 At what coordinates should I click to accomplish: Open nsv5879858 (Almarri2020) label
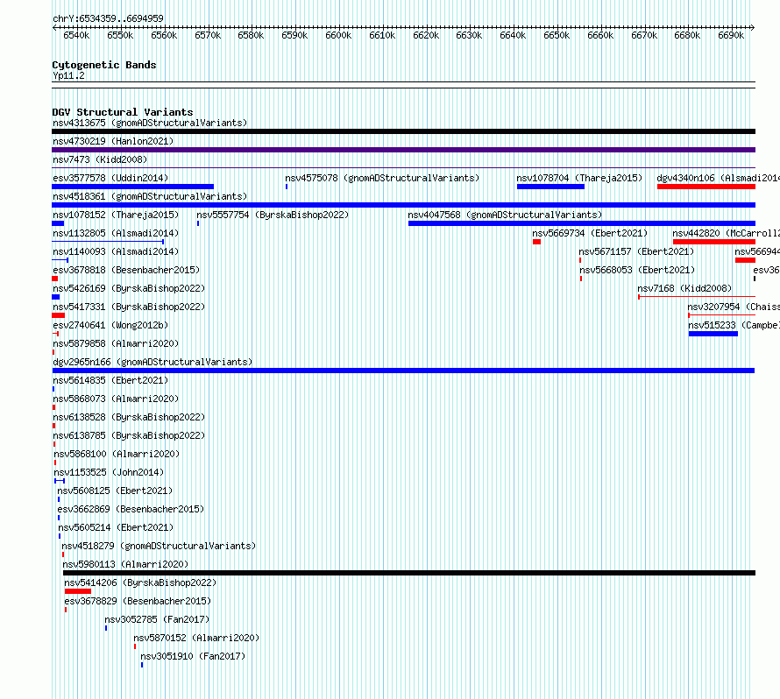(116, 343)
